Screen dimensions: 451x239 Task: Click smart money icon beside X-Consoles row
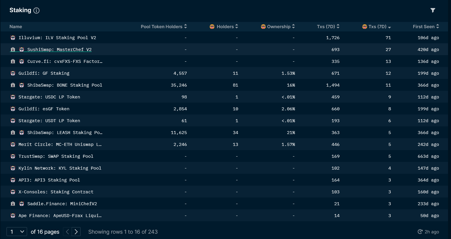pyautogui.click(x=13, y=192)
